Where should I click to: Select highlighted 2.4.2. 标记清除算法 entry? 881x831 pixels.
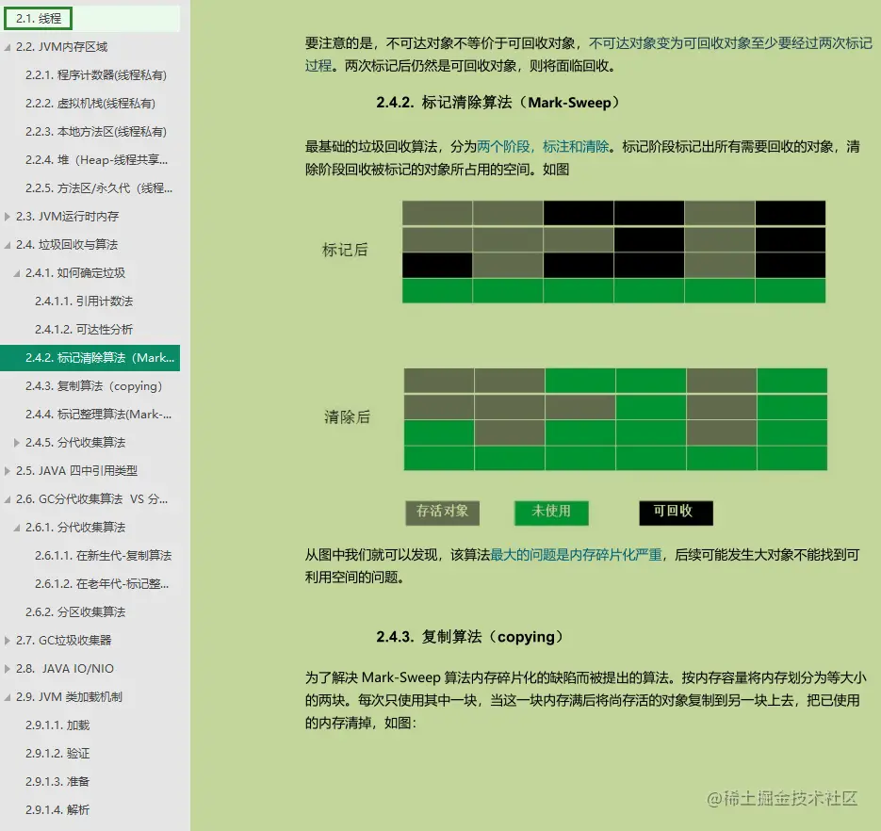tap(90, 358)
